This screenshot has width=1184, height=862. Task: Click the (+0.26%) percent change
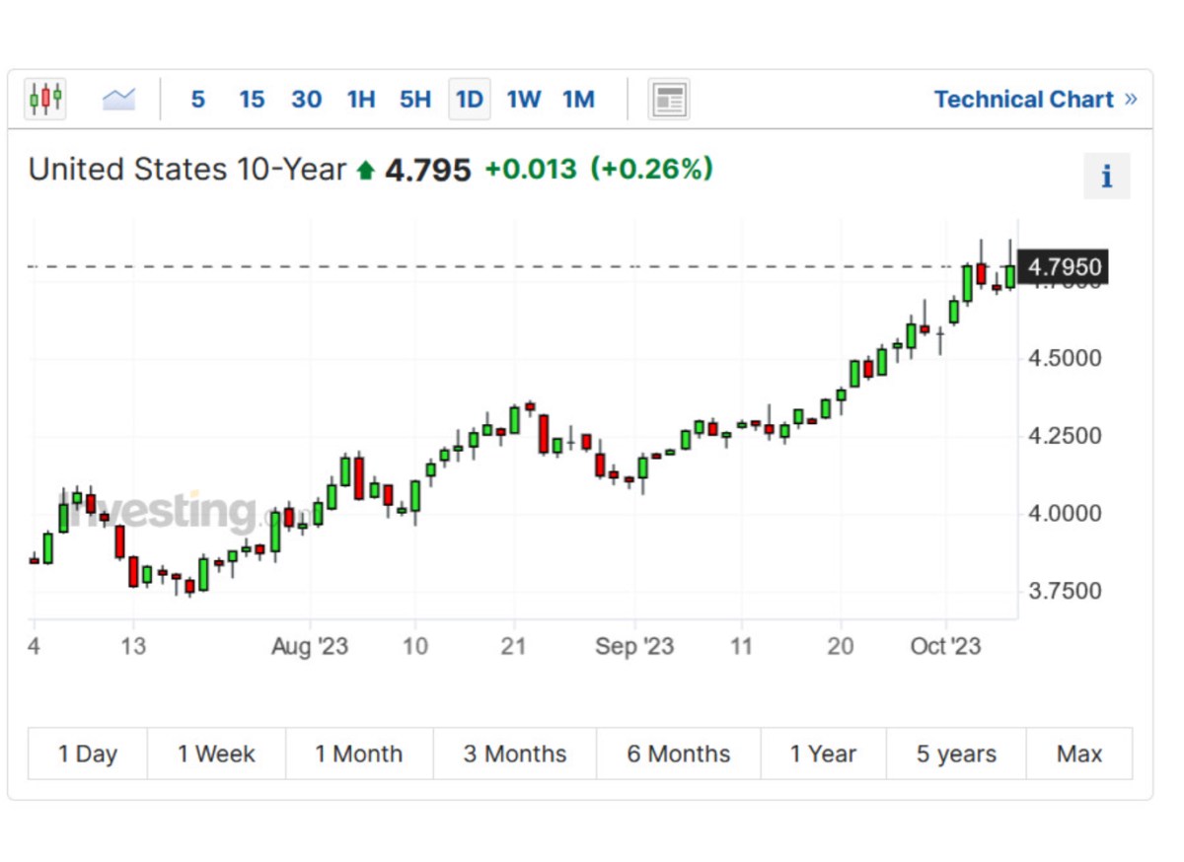point(651,170)
